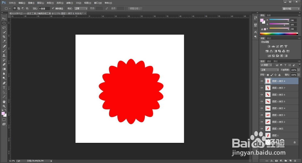
Task: Select the Lasso tool
Action: pos(4,28)
